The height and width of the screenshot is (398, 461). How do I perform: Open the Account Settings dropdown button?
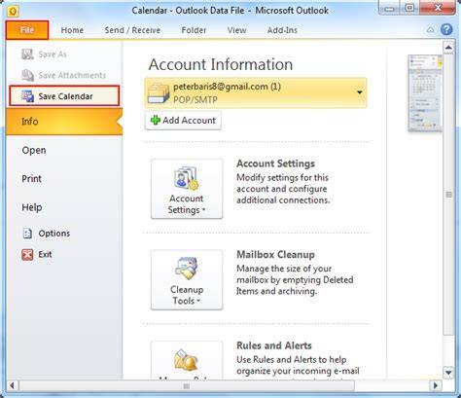tap(187, 189)
